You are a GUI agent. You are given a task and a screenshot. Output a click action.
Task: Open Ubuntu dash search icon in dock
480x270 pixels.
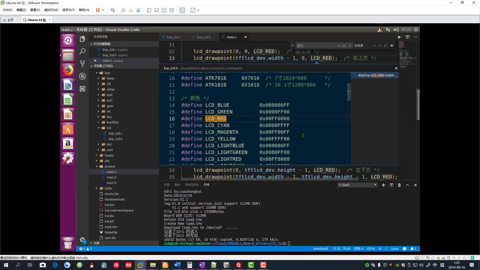[x=68, y=40]
